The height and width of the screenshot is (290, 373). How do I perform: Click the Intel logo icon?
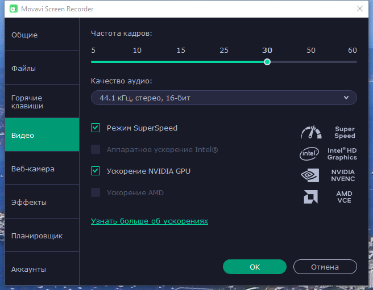309,153
